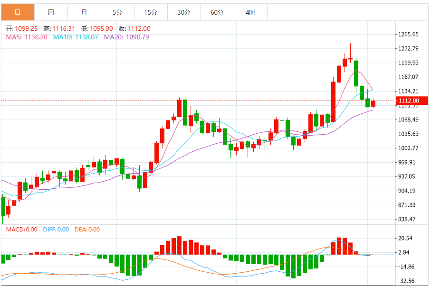Click the -32.56 MACD axis label
The width and height of the screenshot is (431, 286).
coord(406,281)
